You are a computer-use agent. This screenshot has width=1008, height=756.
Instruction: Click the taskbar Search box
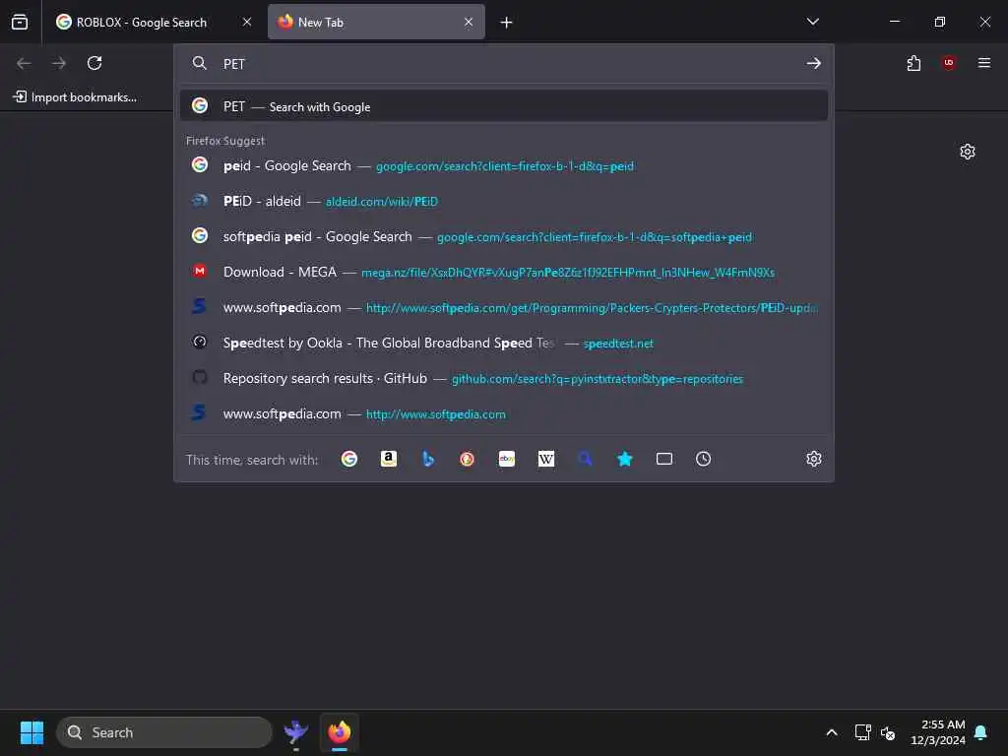point(164,732)
